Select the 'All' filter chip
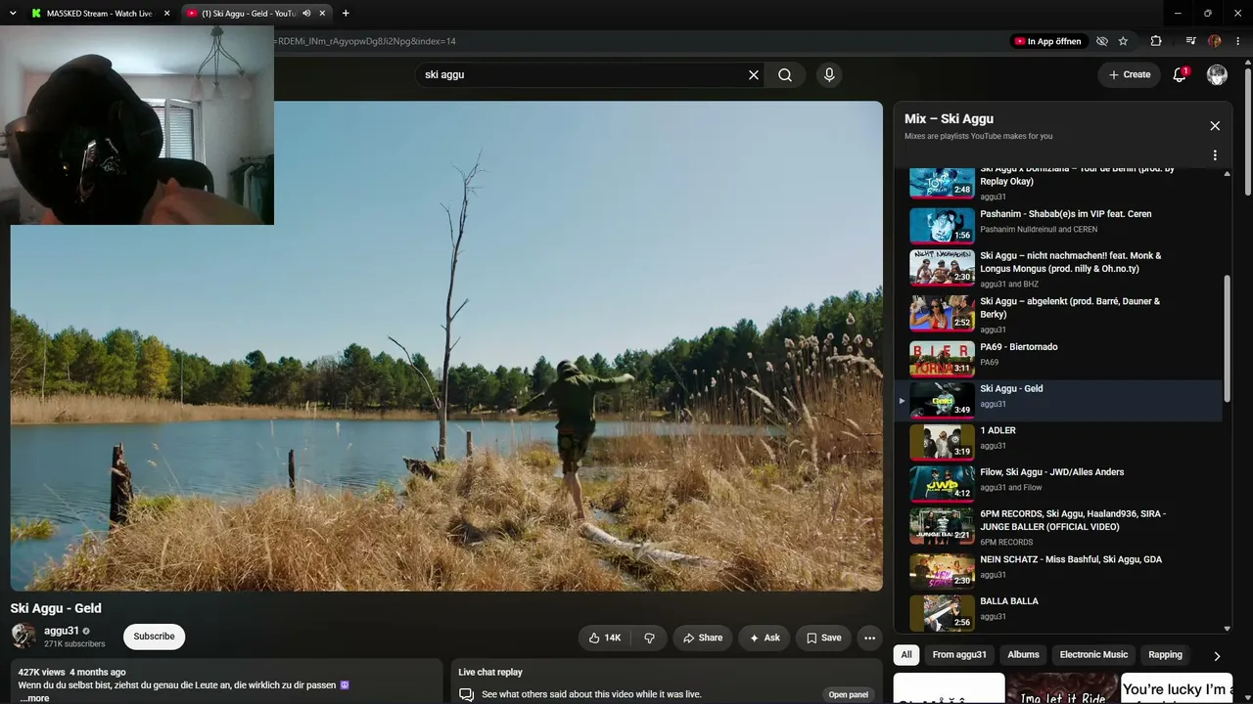 [x=906, y=655]
